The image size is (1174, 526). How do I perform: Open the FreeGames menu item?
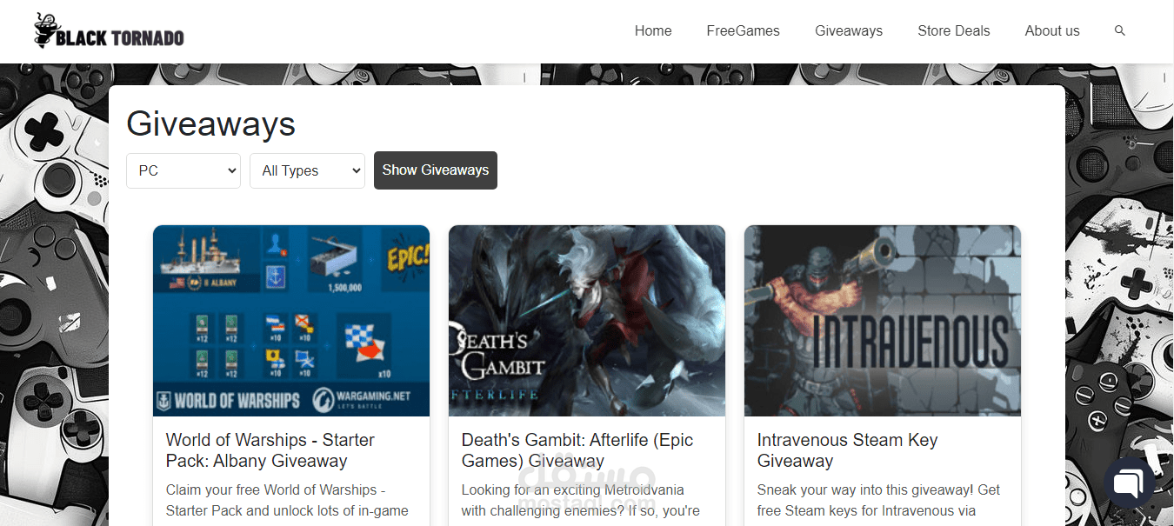[743, 30]
